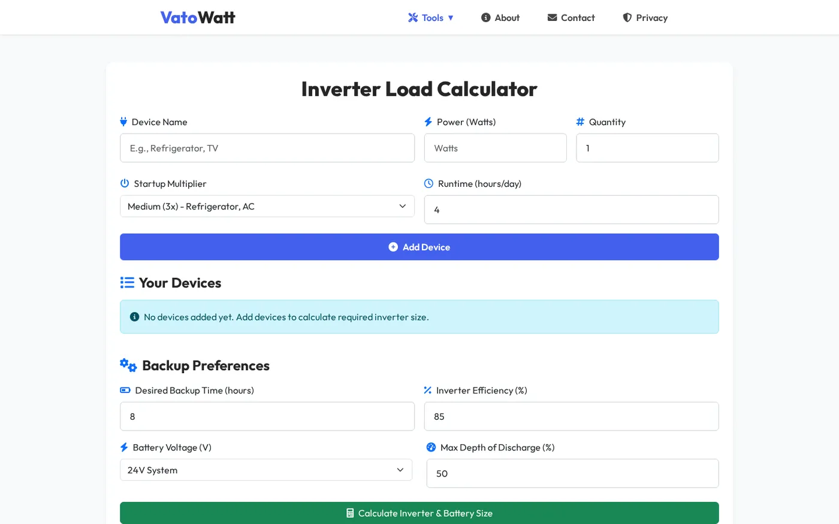Focus the Desired Backup Time field
The image size is (839, 524).
(267, 416)
